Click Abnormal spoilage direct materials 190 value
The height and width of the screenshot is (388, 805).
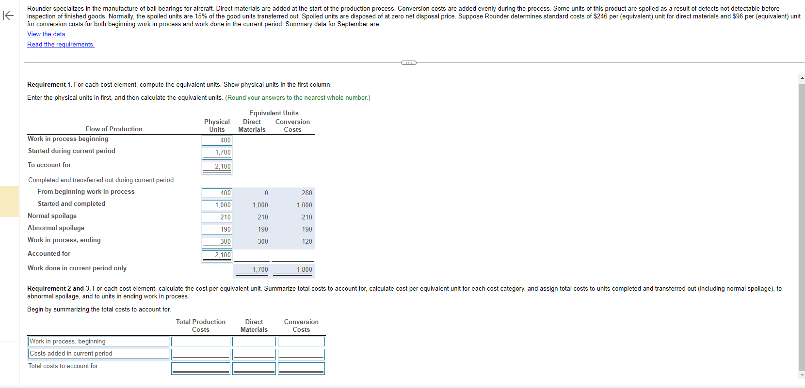click(263, 229)
